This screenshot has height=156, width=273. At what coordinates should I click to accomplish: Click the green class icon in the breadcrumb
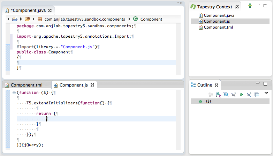pos(136,19)
